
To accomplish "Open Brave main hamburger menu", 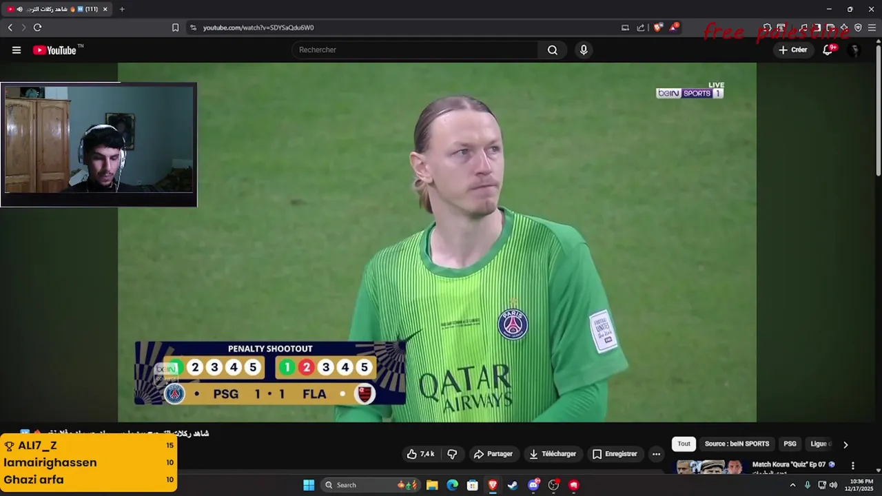I will pos(872,28).
